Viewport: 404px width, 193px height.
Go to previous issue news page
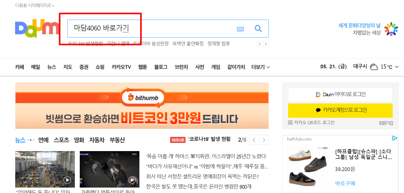(x=254, y=140)
